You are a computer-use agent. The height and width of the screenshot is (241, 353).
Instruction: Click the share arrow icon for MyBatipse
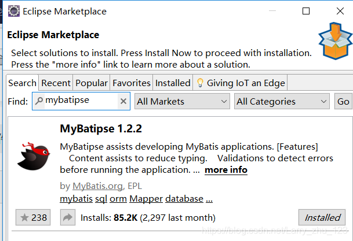(x=68, y=217)
